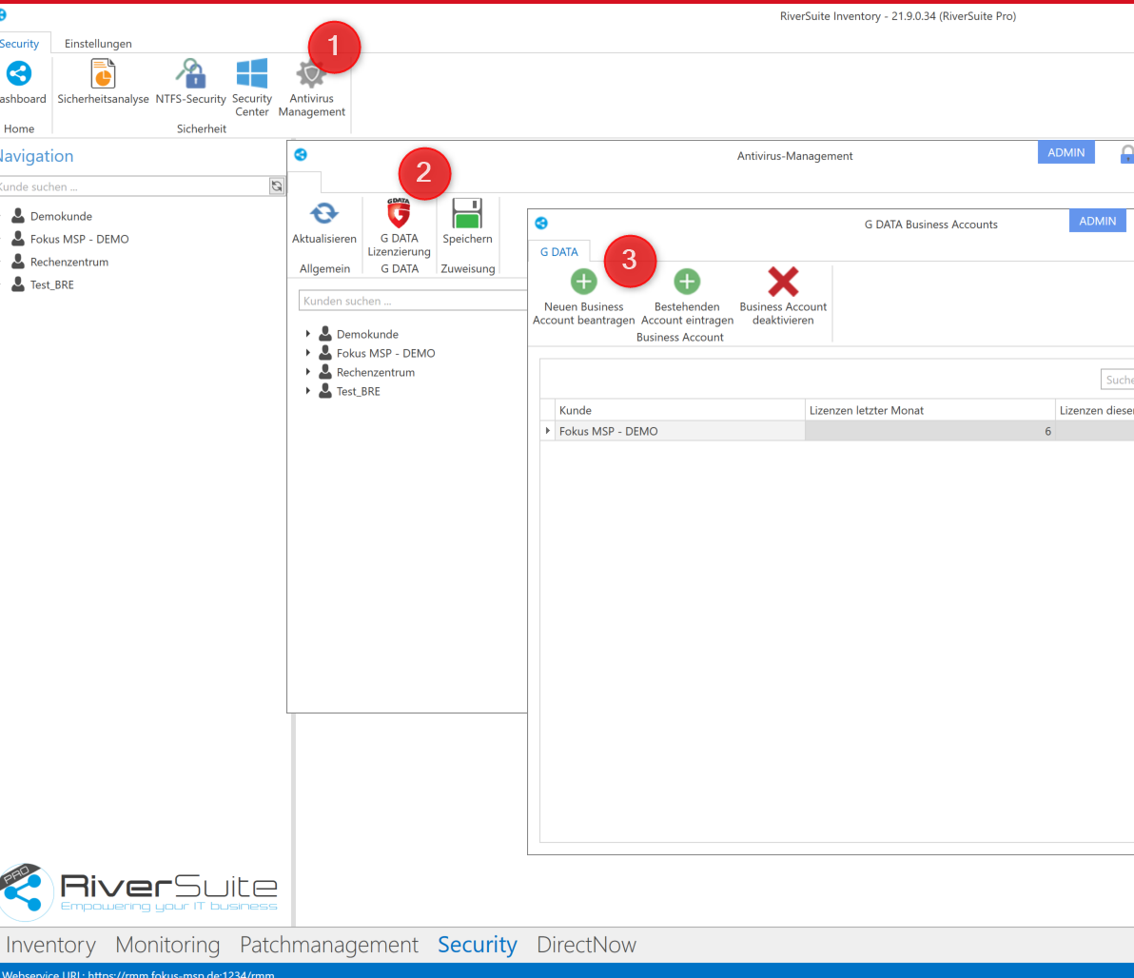
Task: Sort by Kunde column header
Action: [x=680, y=410]
